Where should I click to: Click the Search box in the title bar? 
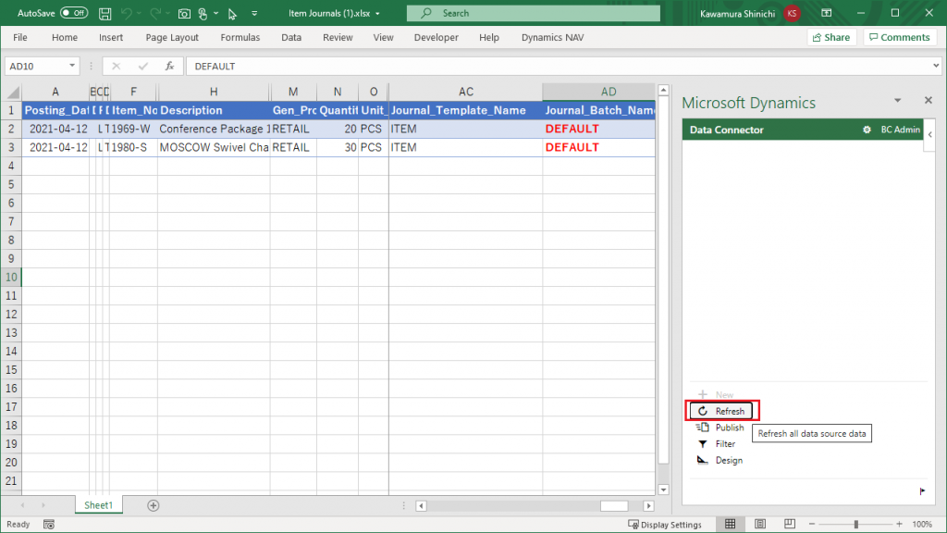(x=534, y=13)
